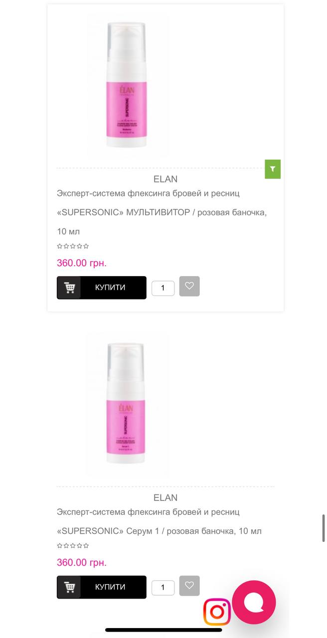Add МУЛЬТИВИТОР product to wishlist via heart
327x638 pixels.
[189, 286]
